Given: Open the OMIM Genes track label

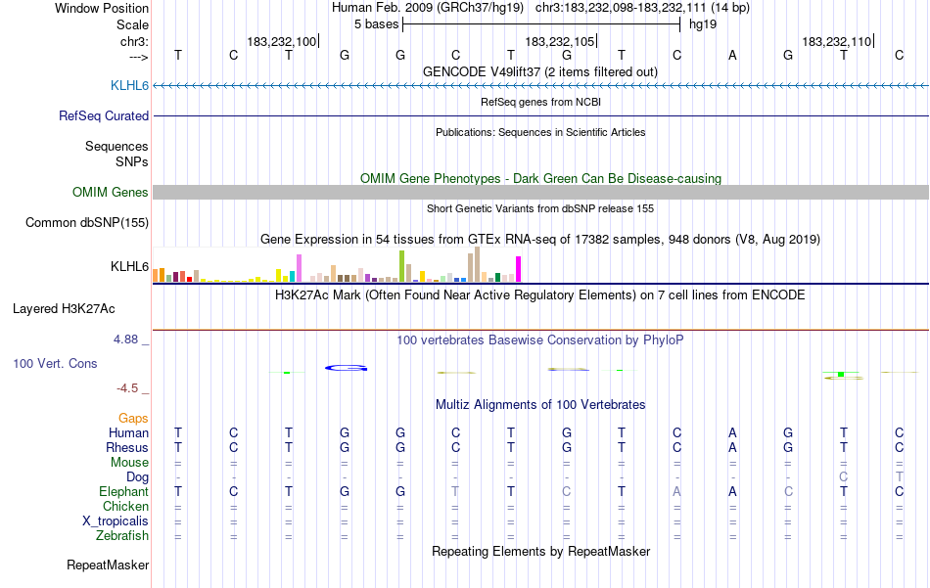Looking at the screenshot, I should 110,192.
